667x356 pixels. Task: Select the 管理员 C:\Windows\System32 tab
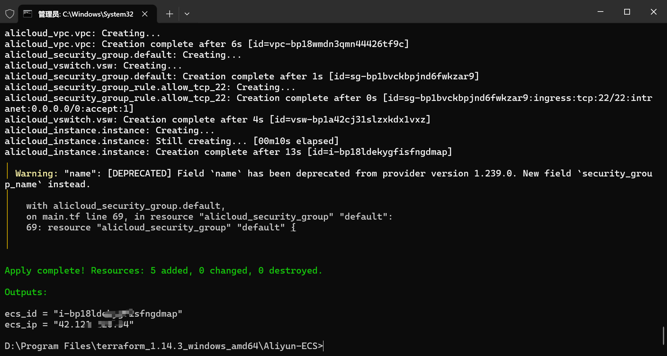click(x=86, y=14)
